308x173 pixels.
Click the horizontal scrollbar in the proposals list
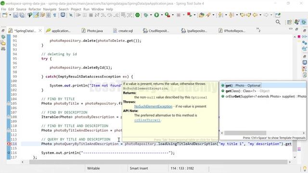(x=245, y=133)
